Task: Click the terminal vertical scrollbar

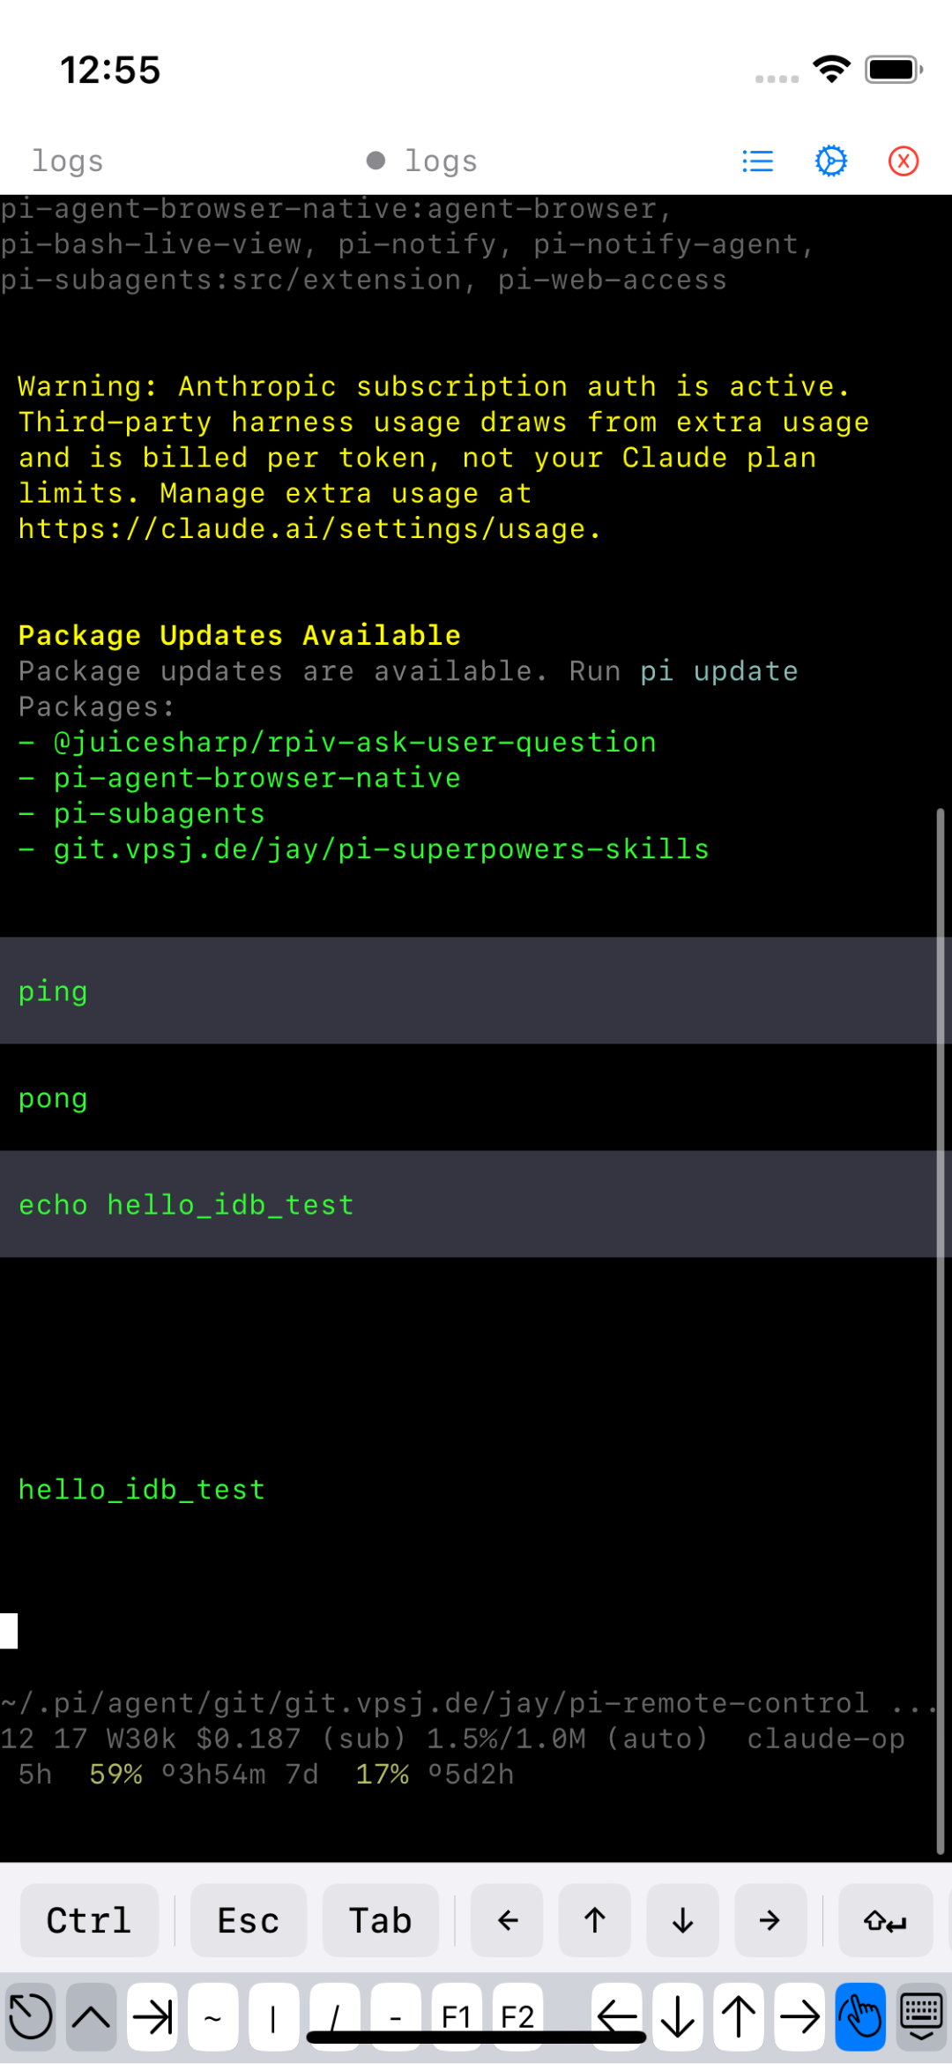Action: (x=941, y=1331)
